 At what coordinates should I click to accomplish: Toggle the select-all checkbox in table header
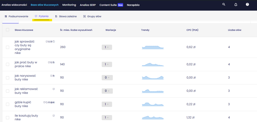(x=8, y=30)
